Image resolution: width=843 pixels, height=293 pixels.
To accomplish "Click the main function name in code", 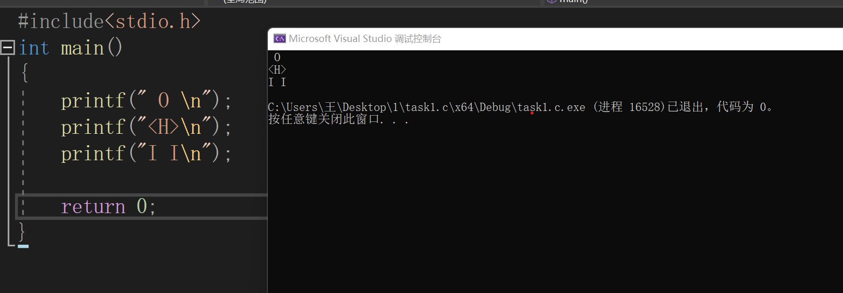I will click(83, 48).
